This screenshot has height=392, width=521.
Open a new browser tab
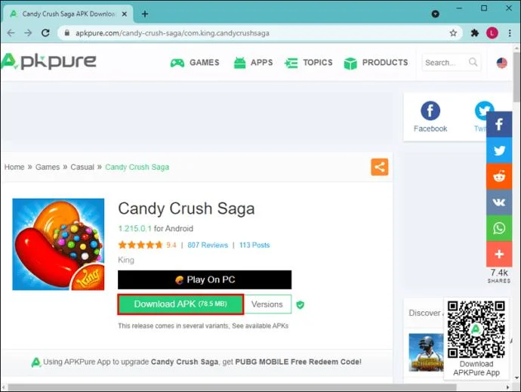pos(145,14)
